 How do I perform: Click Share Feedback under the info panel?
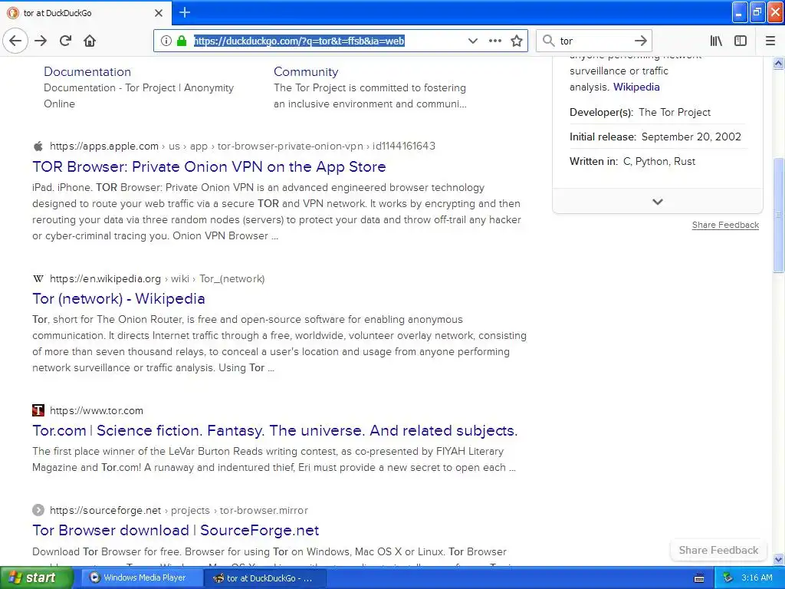click(x=725, y=225)
